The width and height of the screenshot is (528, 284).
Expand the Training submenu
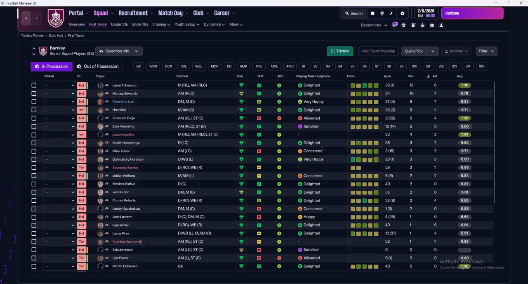point(161,24)
